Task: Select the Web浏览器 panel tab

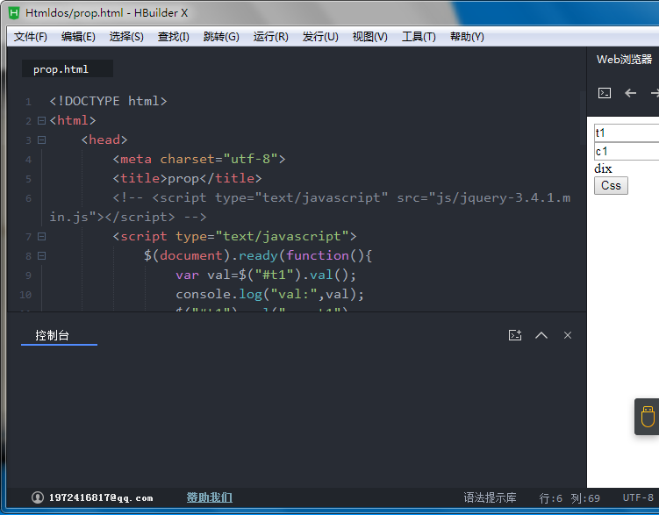Action: (x=625, y=60)
